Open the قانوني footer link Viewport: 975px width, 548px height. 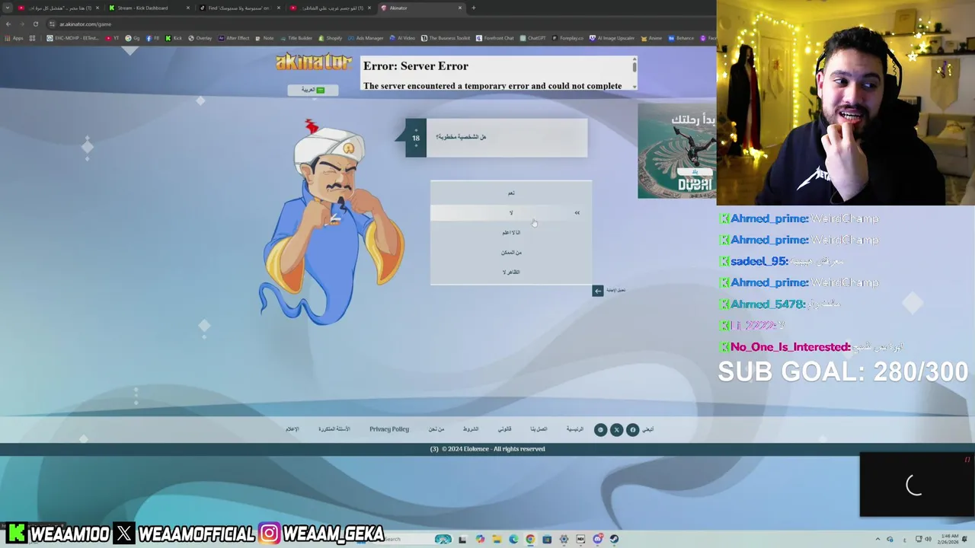click(505, 429)
